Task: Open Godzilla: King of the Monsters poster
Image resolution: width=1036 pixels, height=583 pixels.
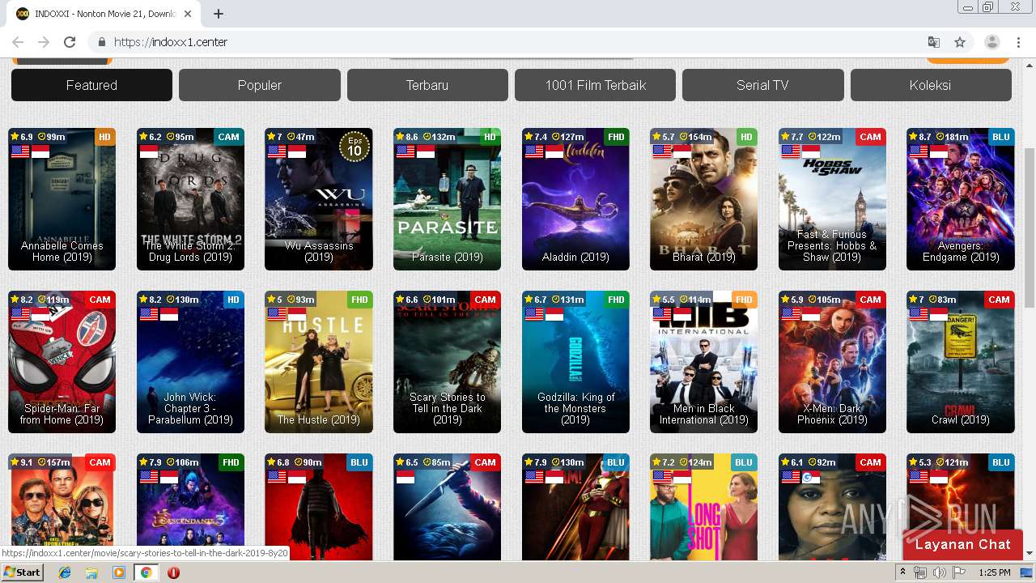Action: (x=575, y=362)
